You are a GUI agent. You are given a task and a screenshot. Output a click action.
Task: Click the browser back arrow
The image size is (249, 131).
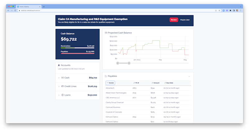point(8,11)
